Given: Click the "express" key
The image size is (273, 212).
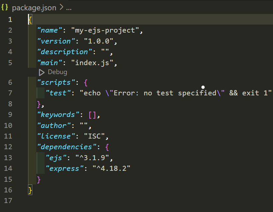Looking at the screenshot, I should point(65,168).
